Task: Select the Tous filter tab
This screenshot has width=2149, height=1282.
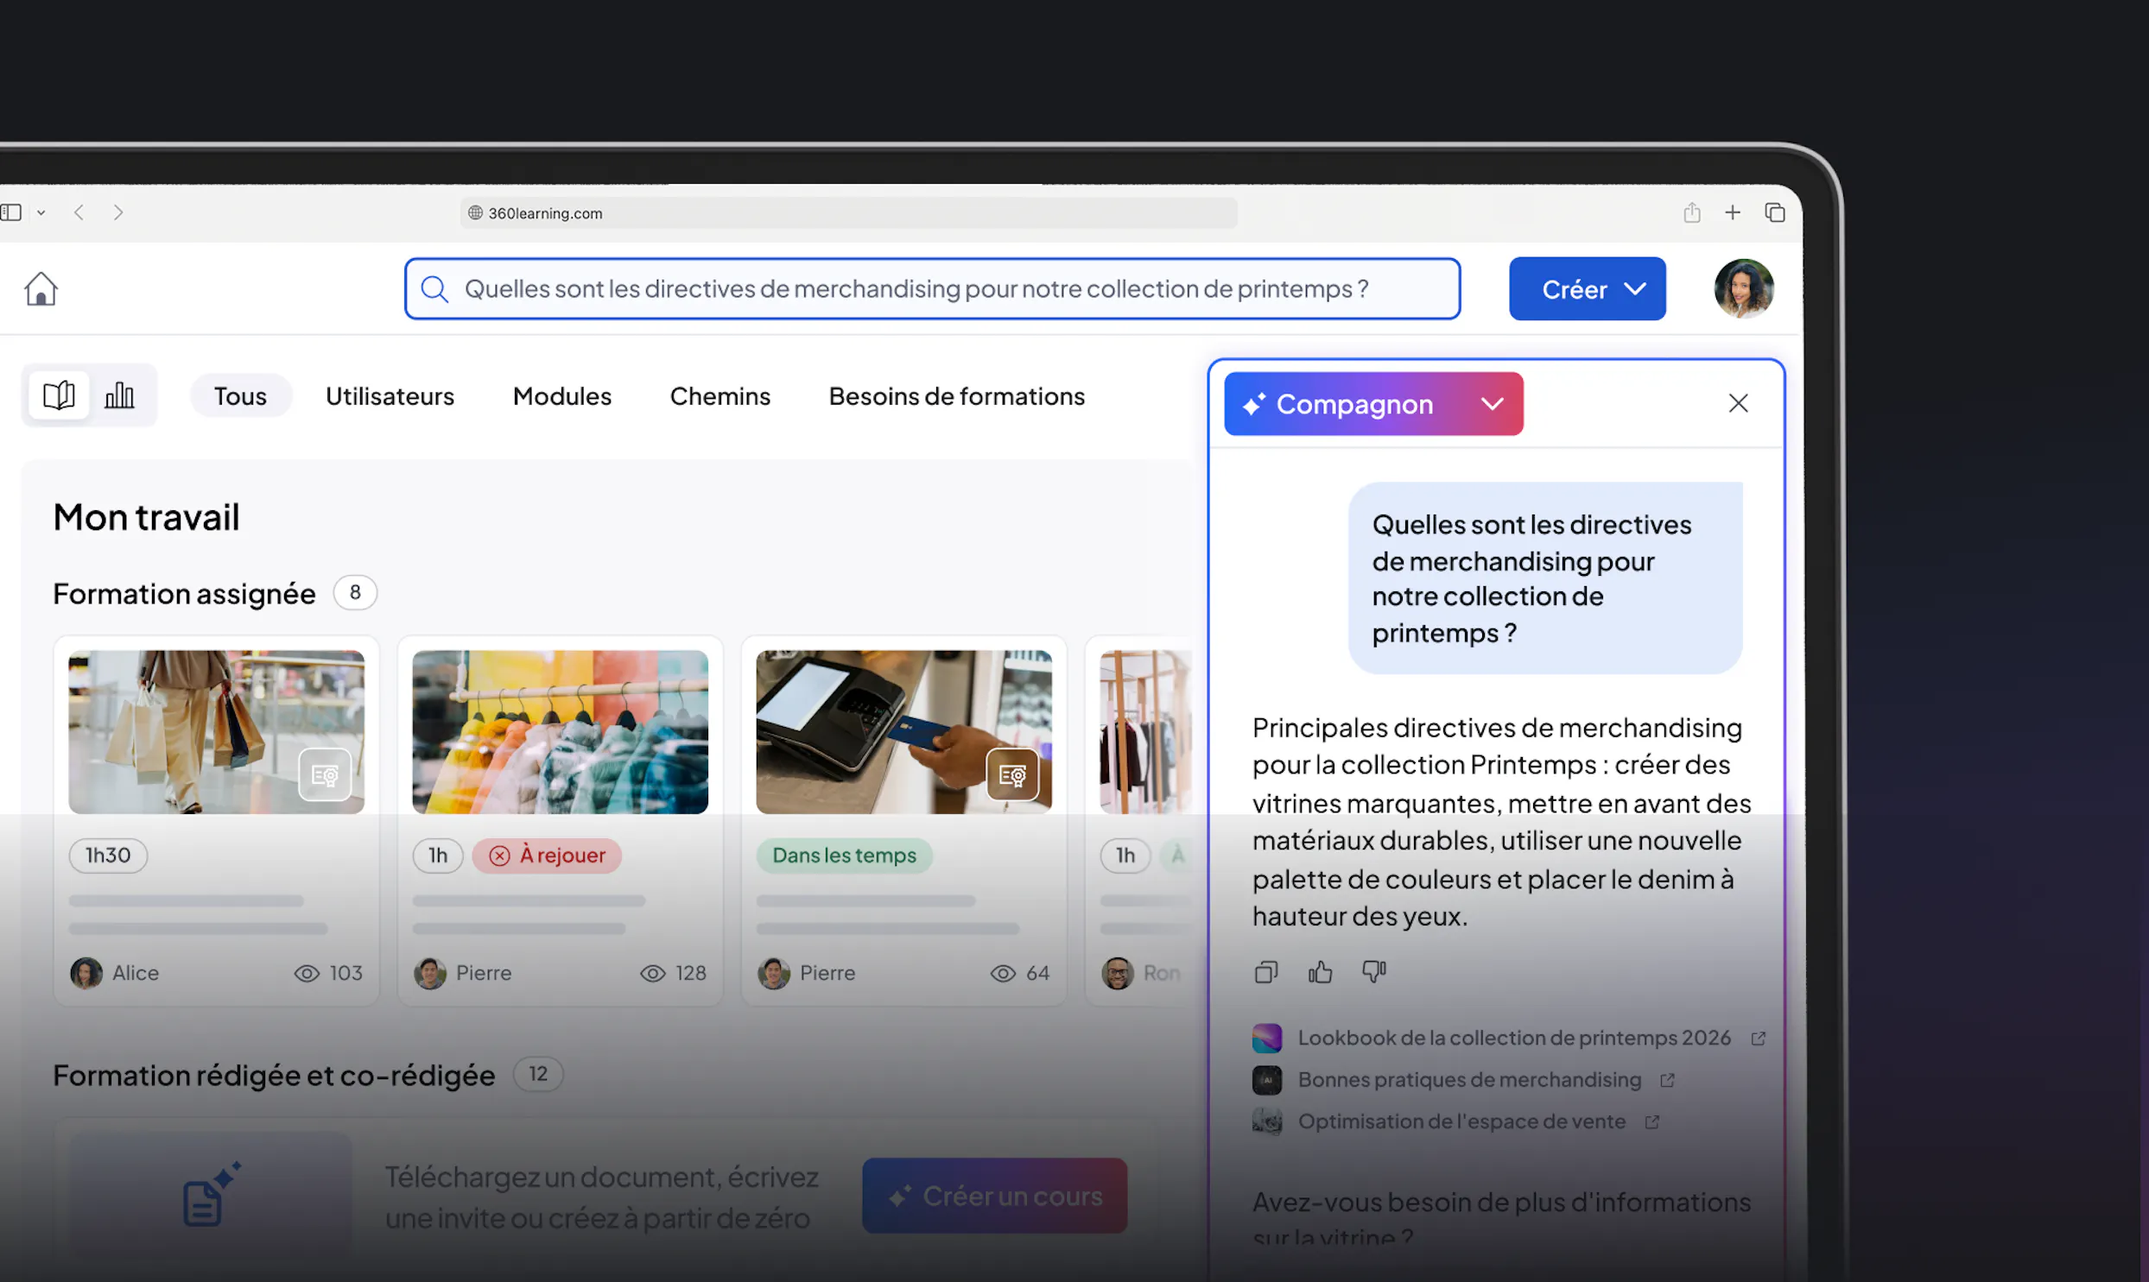Action: tap(240, 395)
